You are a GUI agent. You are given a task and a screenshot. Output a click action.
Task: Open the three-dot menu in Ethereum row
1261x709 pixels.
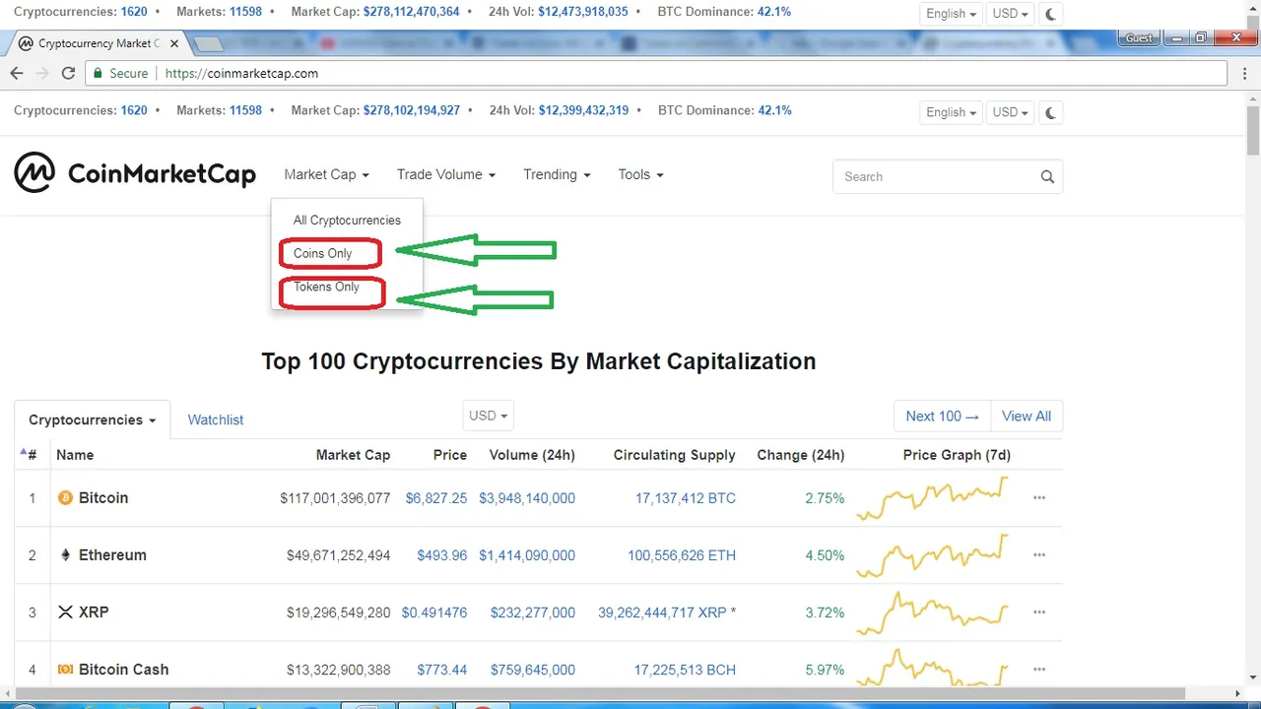click(1039, 555)
